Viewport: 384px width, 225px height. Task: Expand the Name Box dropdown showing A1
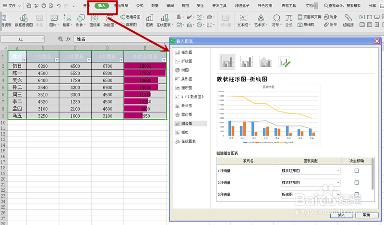pyautogui.click(x=43, y=39)
